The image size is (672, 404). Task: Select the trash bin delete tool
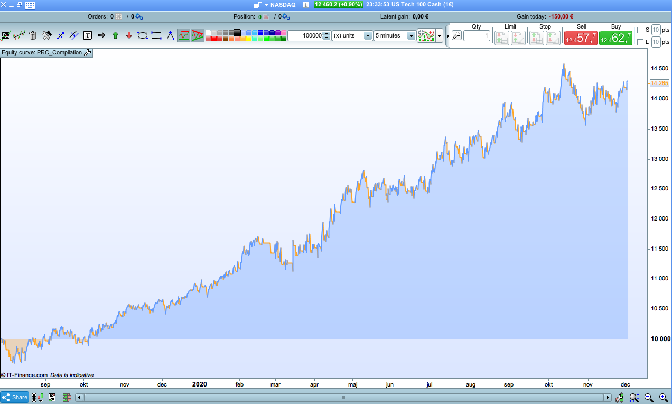(x=33, y=35)
